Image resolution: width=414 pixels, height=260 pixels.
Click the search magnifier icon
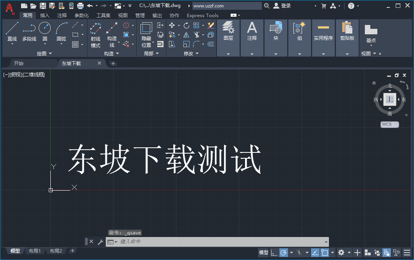[267, 6]
